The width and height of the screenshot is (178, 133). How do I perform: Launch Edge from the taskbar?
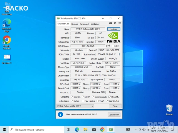coord(77,129)
